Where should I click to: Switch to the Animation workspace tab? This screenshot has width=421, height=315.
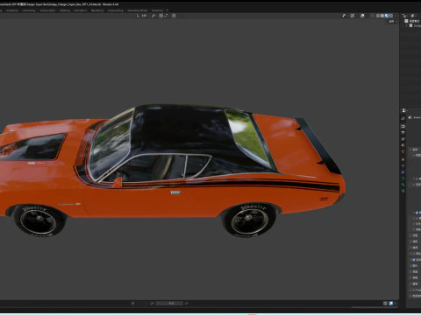[81, 10]
